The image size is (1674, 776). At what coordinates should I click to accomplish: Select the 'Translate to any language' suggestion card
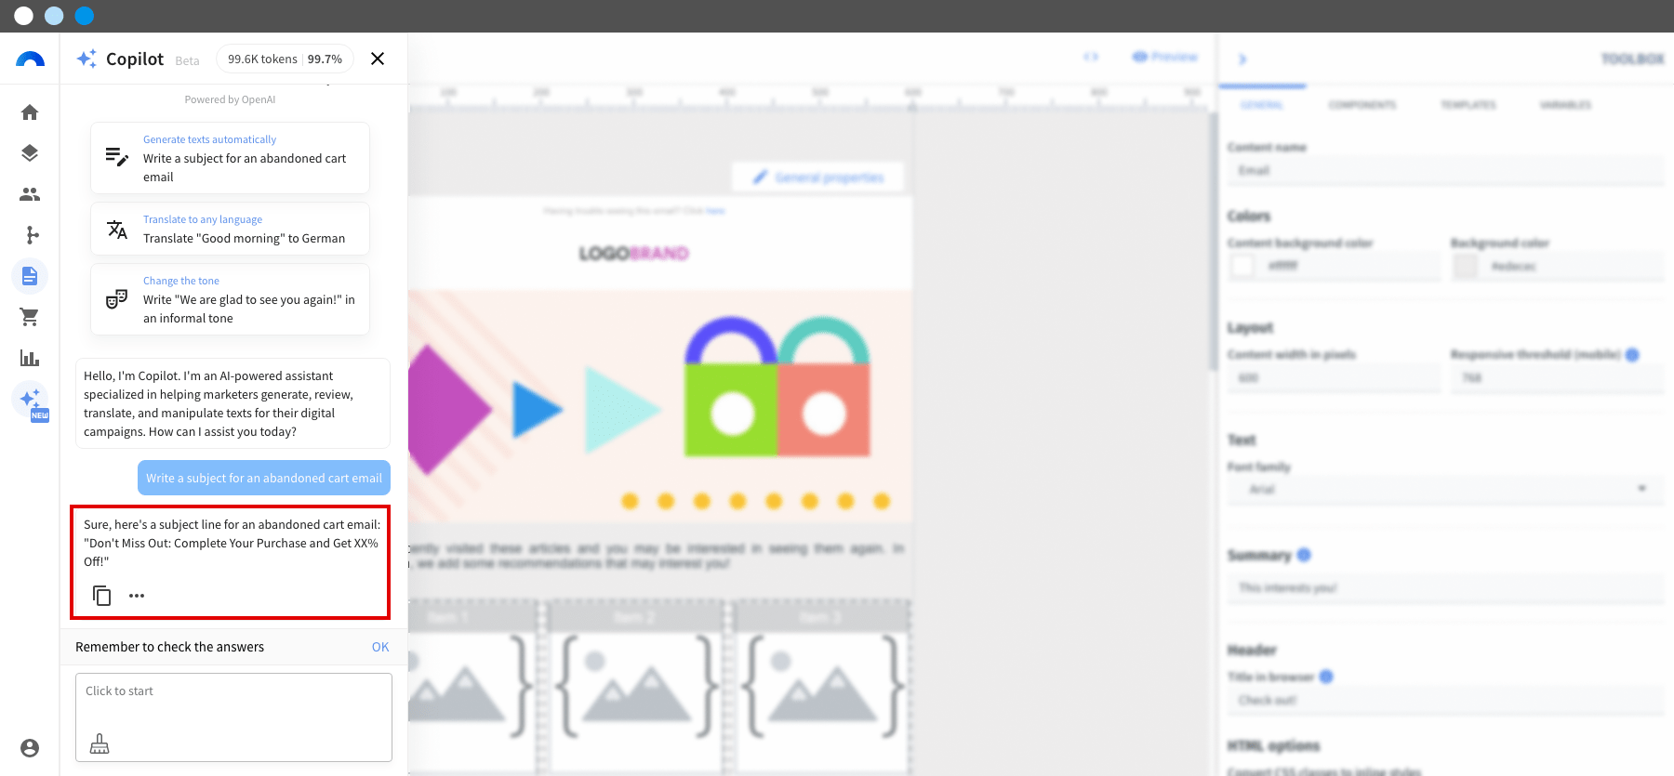(x=230, y=229)
